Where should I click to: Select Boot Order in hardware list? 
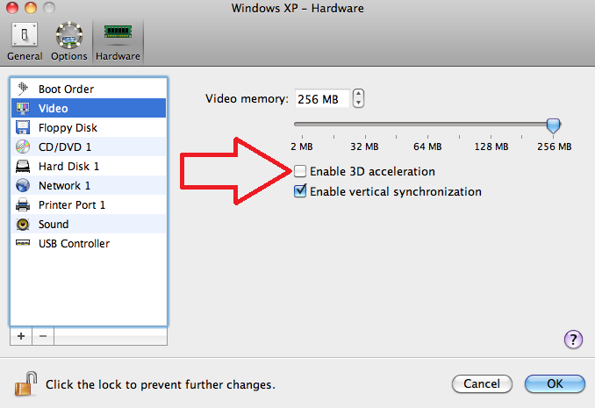(x=89, y=89)
